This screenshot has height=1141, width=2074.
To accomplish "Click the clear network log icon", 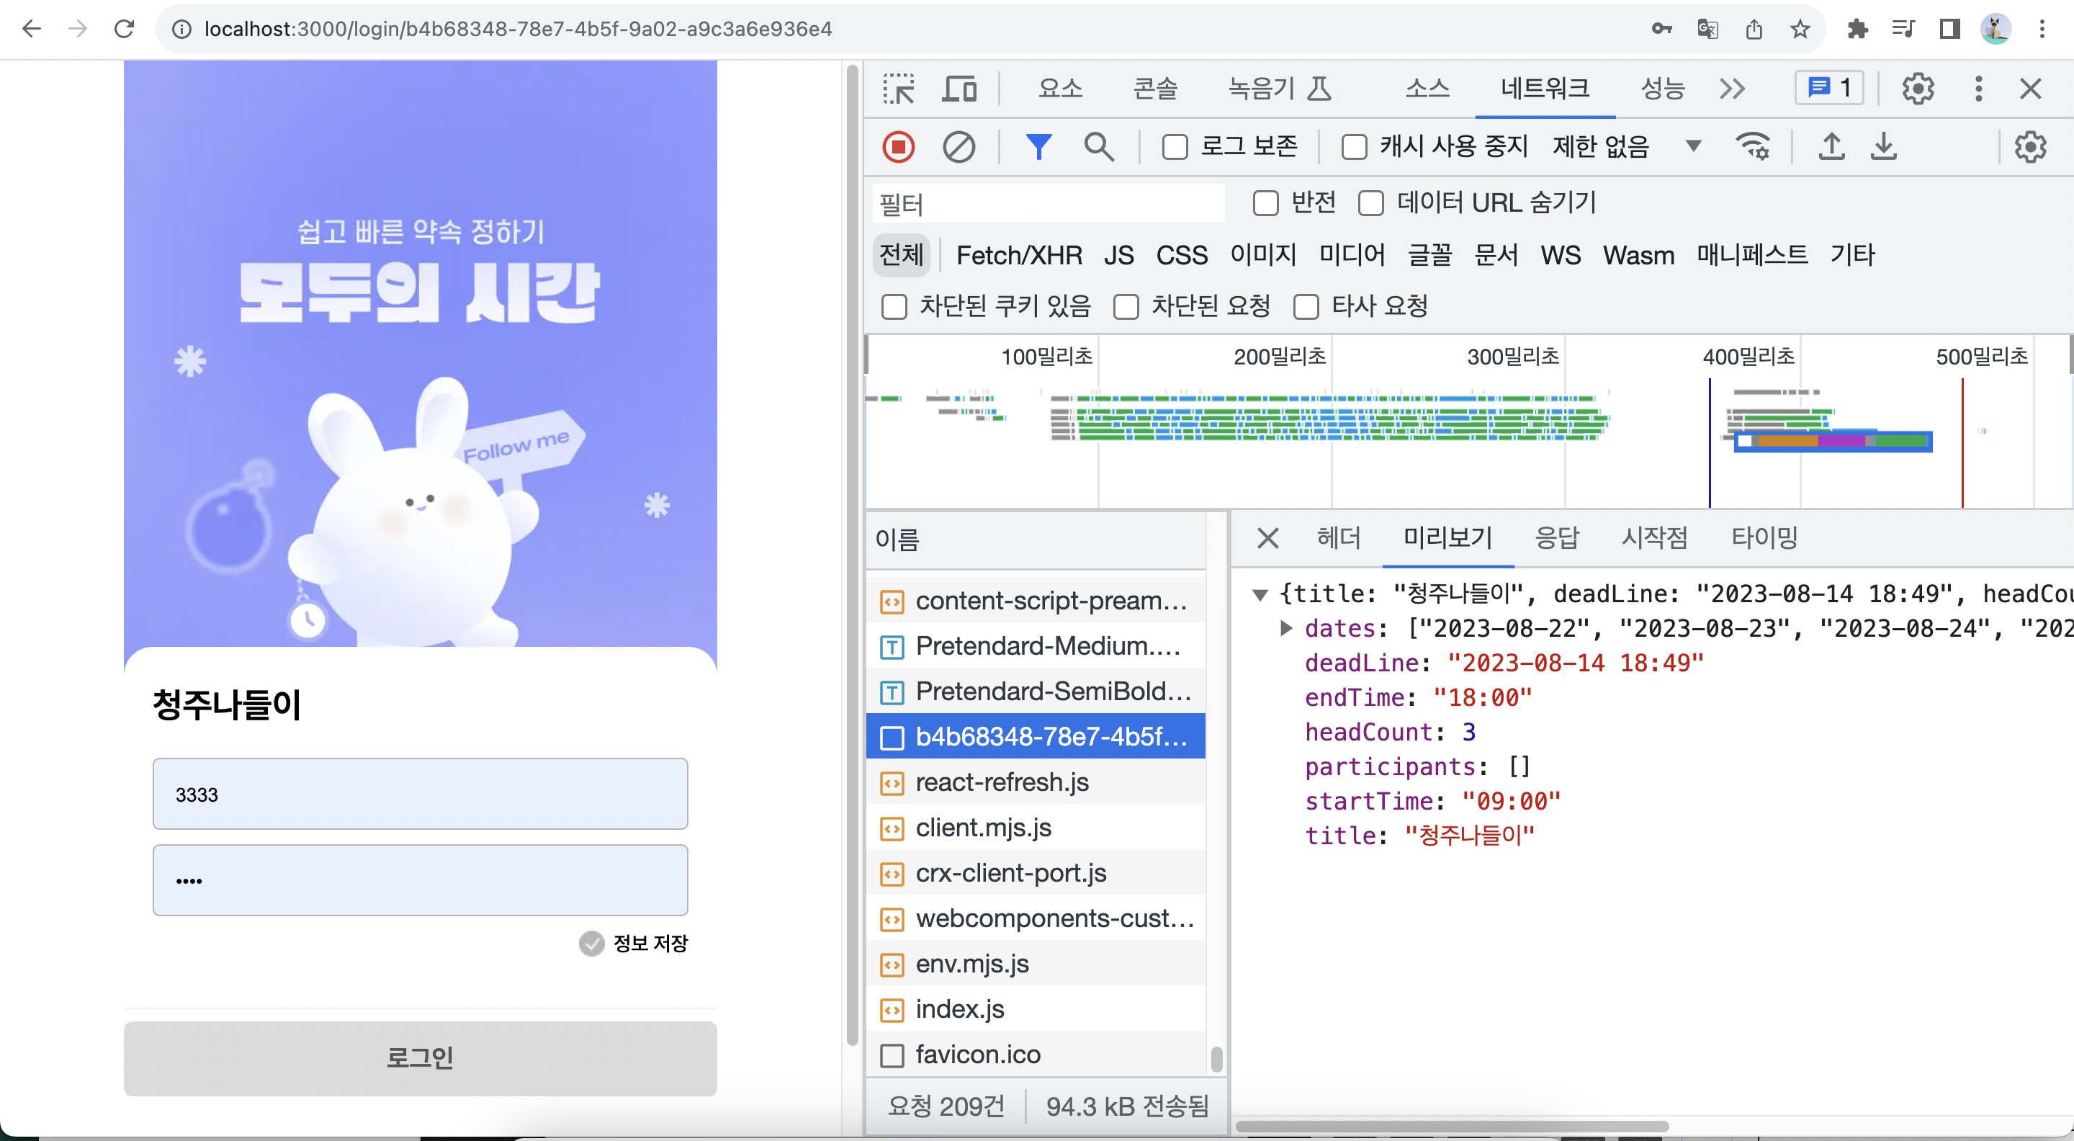I will [x=958, y=148].
